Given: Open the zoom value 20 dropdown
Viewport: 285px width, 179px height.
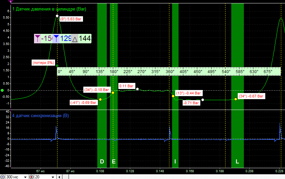Looking at the screenshot, I should point(53,177).
